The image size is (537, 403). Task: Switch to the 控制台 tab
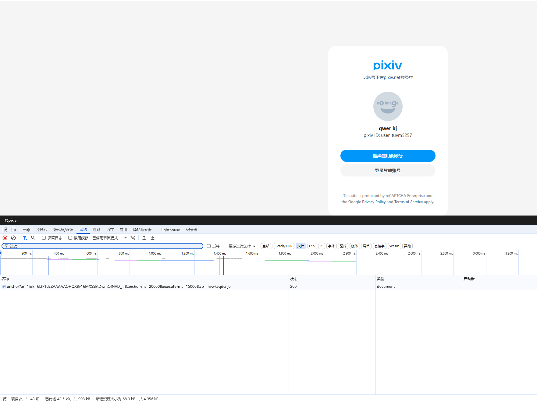click(x=42, y=230)
